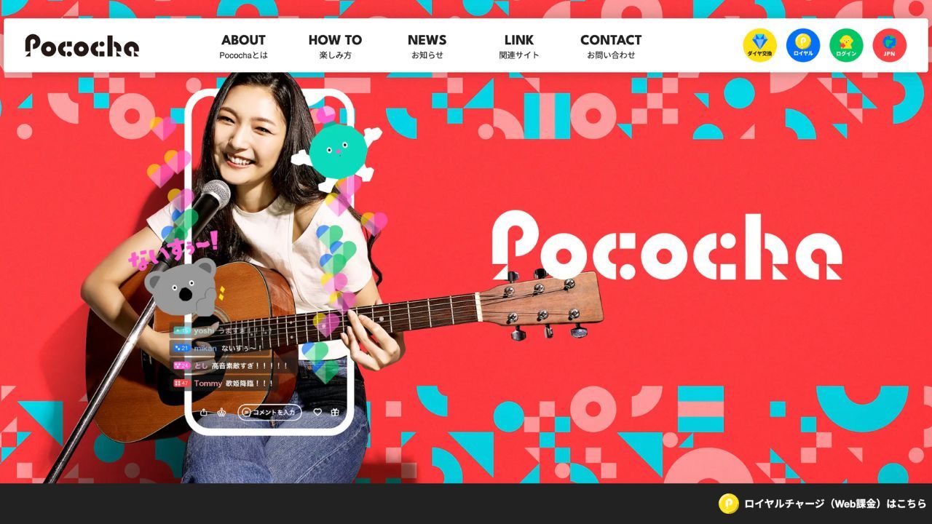Tap the share icon in phone mockup

point(204,412)
